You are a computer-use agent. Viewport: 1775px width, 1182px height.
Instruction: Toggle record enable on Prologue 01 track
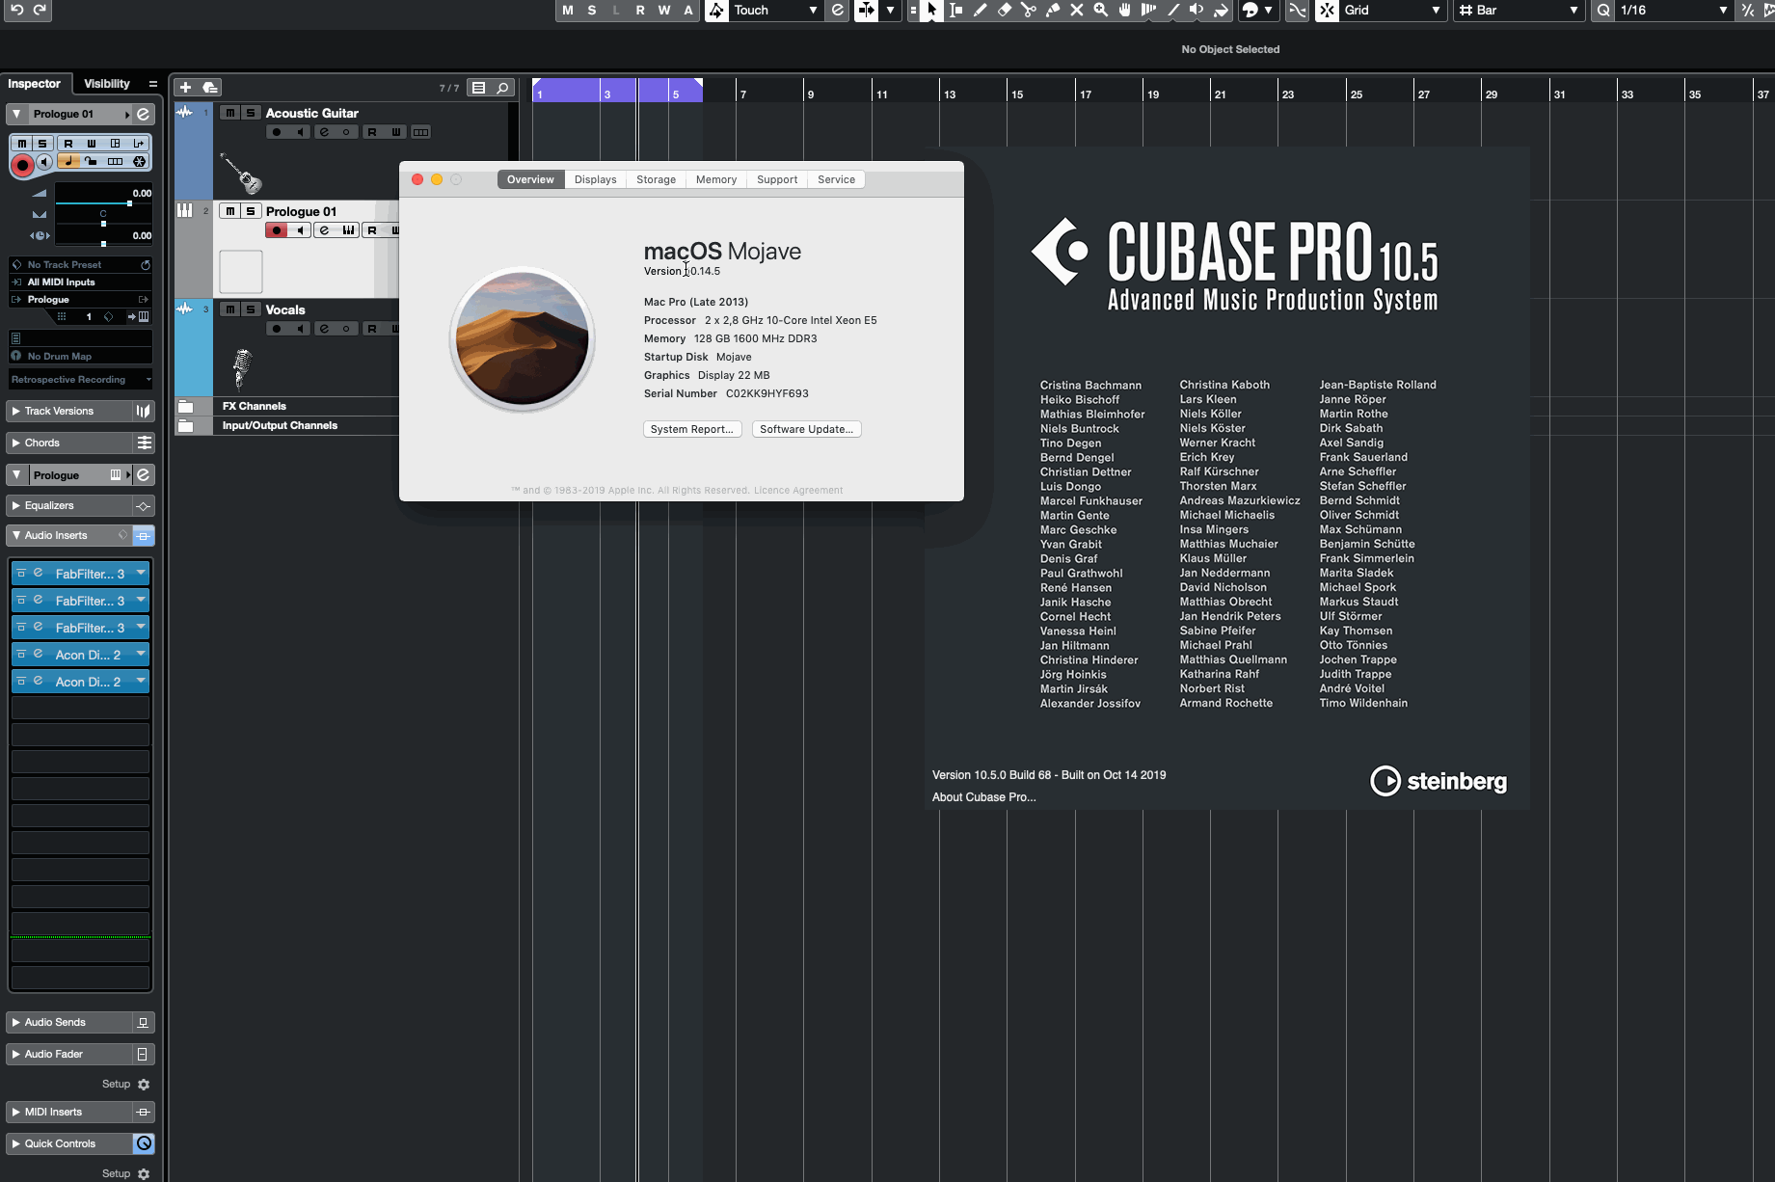pos(277,230)
